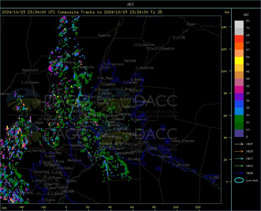Click the Encon map label
The height and width of the screenshot is (211, 261).
191,24
